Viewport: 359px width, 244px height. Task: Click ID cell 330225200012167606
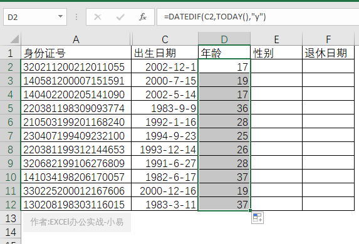[76, 190]
